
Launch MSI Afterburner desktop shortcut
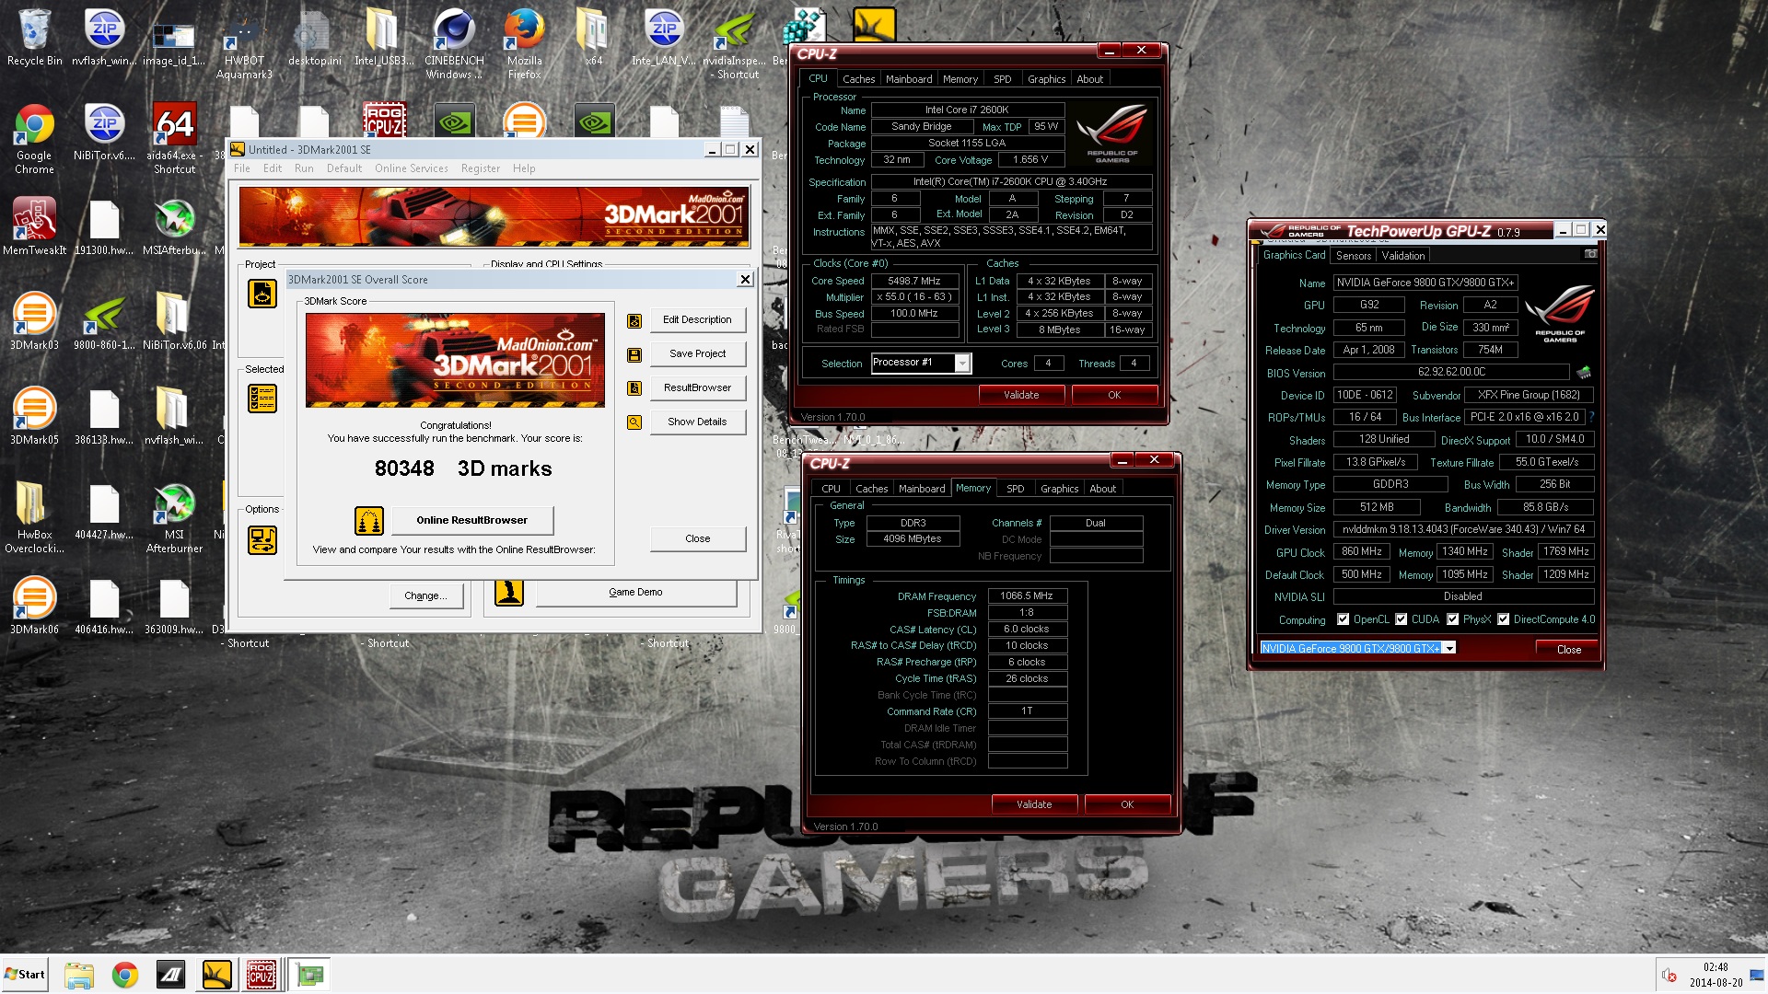click(174, 517)
